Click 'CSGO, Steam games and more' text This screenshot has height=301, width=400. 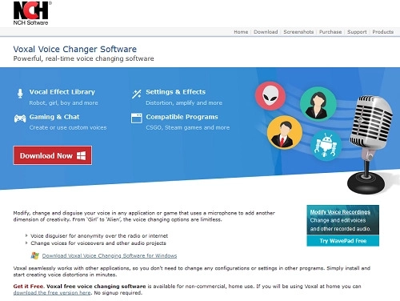point(188,127)
